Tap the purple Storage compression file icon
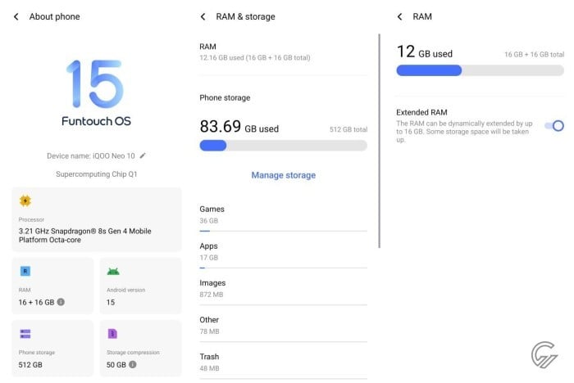Viewport: 574px width, 383px height. coord(112,334)
